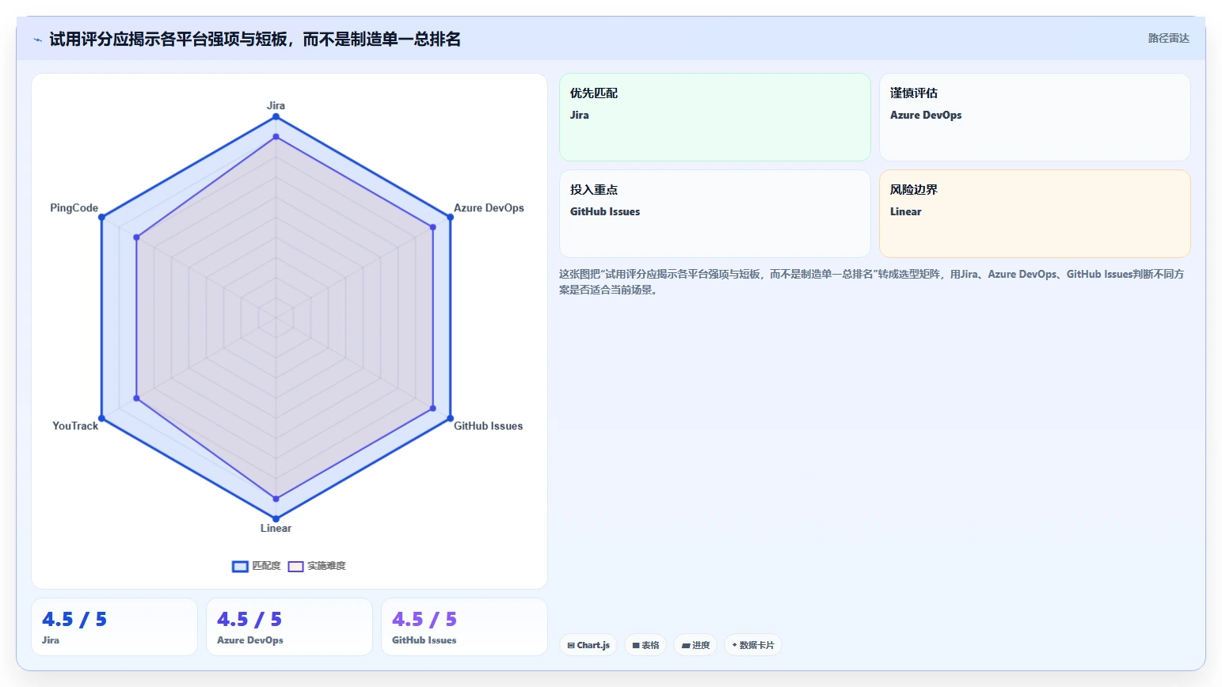Click the Jira axis label on radar

[x=276, y=105]
